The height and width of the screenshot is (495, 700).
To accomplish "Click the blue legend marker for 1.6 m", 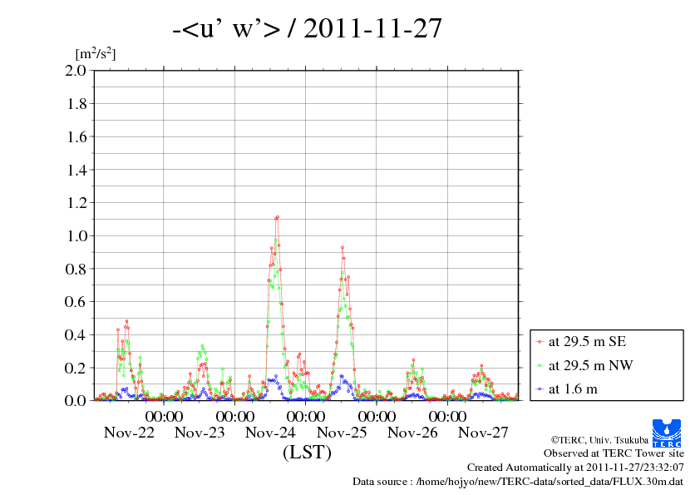I will coord(540,389).
